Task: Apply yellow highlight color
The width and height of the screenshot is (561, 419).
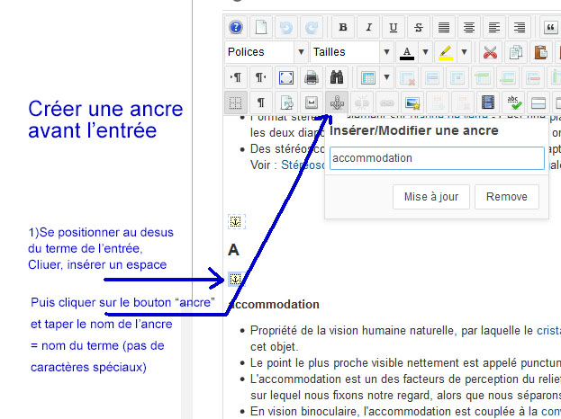Action: coord(446,52)
